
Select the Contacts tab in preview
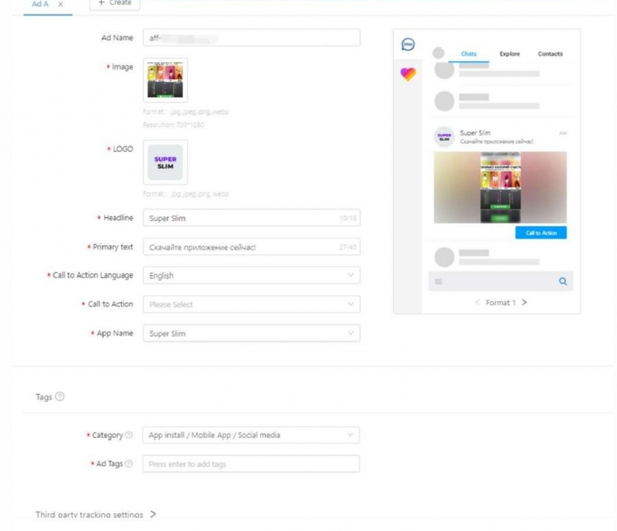coord(550,54)
